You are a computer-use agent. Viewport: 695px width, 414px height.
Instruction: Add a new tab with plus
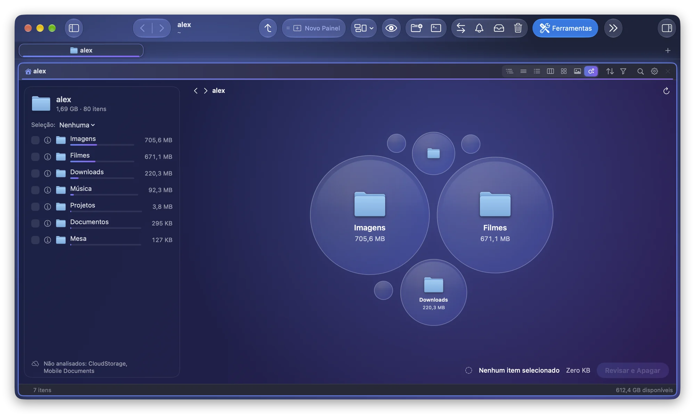668,51
